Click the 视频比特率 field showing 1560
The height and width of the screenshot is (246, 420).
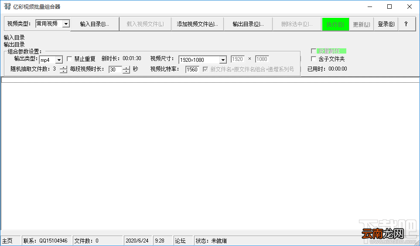pyautogui.click(x=192, y=70)
